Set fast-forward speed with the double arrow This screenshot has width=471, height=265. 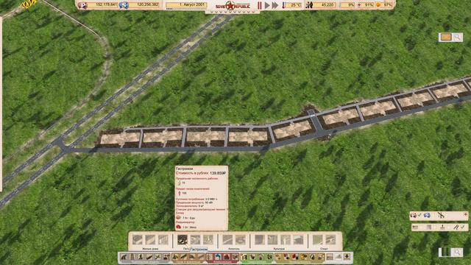pos(275,5)
